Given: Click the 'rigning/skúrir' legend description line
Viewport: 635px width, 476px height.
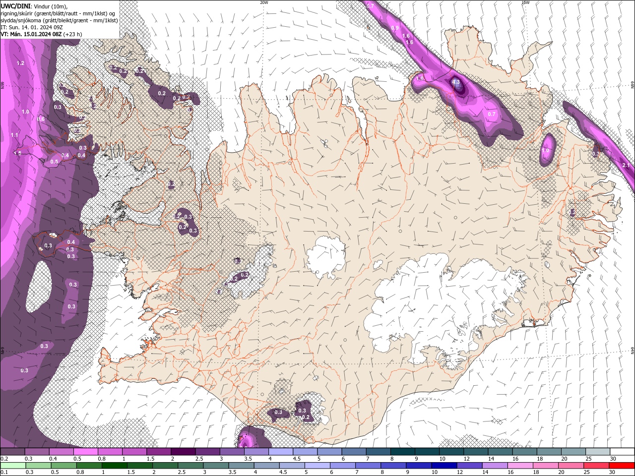Looking at the screenshot, I should click(x=59, y=13).
